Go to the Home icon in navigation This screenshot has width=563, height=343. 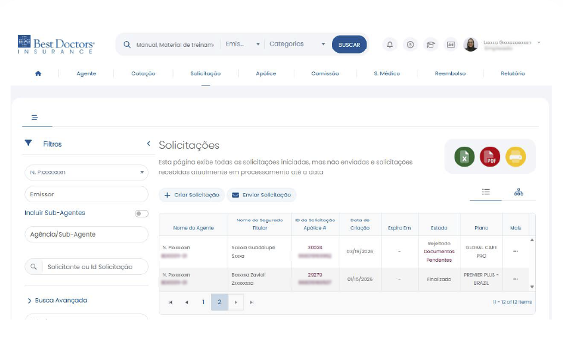pyautogui.click(x=38, y=73)
